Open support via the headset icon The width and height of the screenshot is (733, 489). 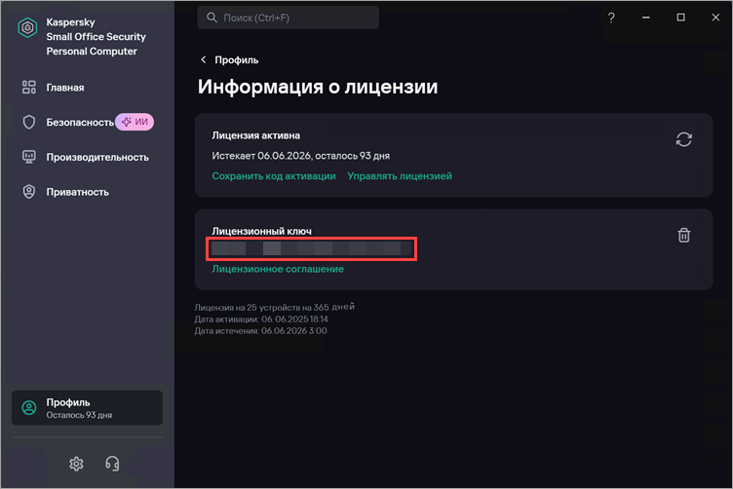(x=112, y=464)
